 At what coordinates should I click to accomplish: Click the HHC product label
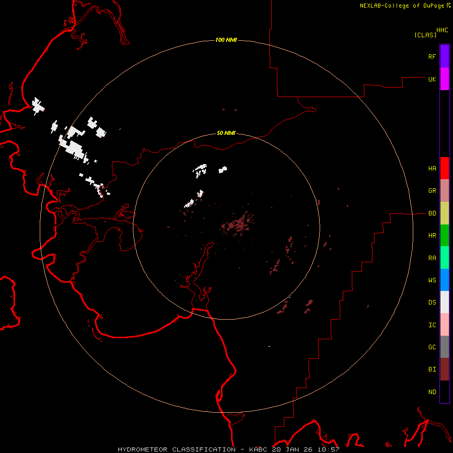pyautogui.click(x=442, y=30)
